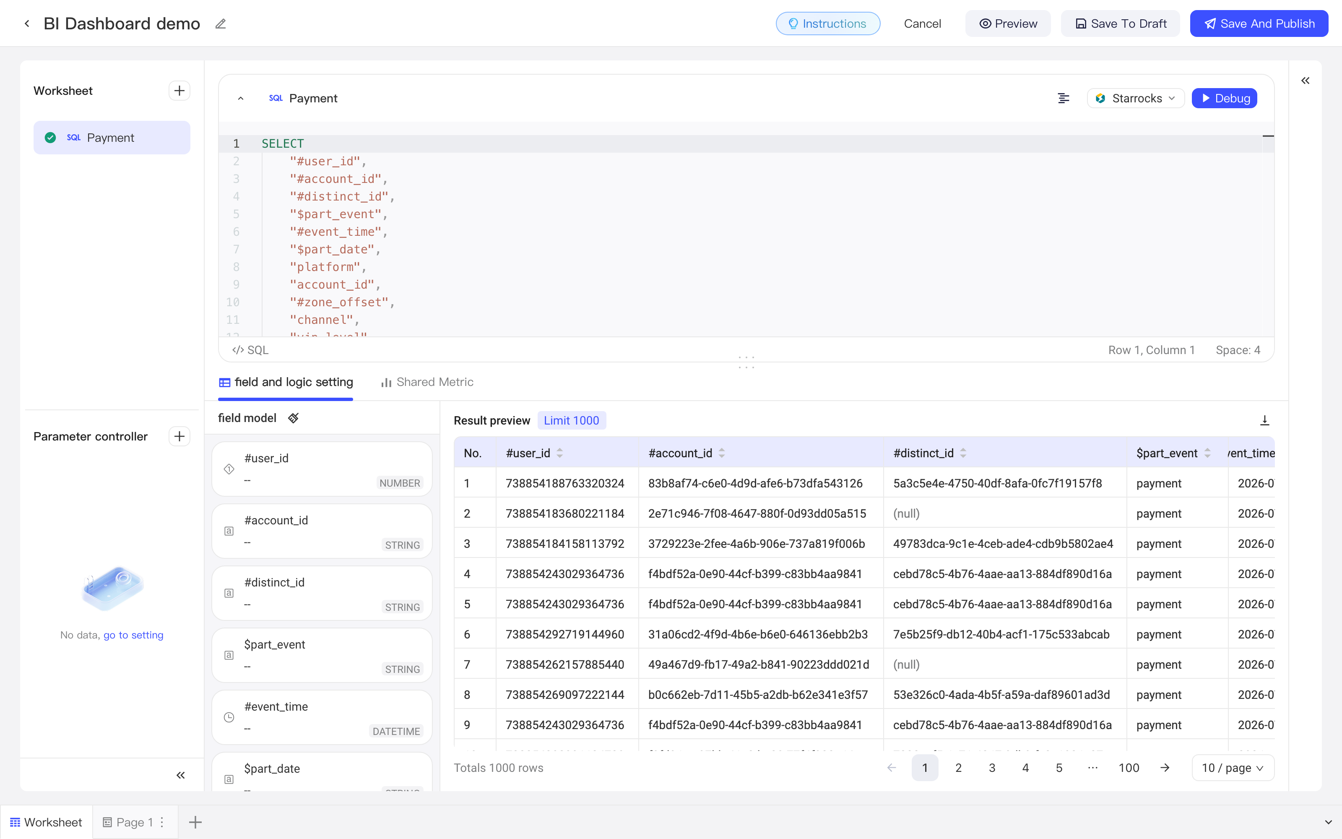This screenshot has width=1342, height=839.
Task: Click the Save And Publish button
Action: [x=1259, y=24]
